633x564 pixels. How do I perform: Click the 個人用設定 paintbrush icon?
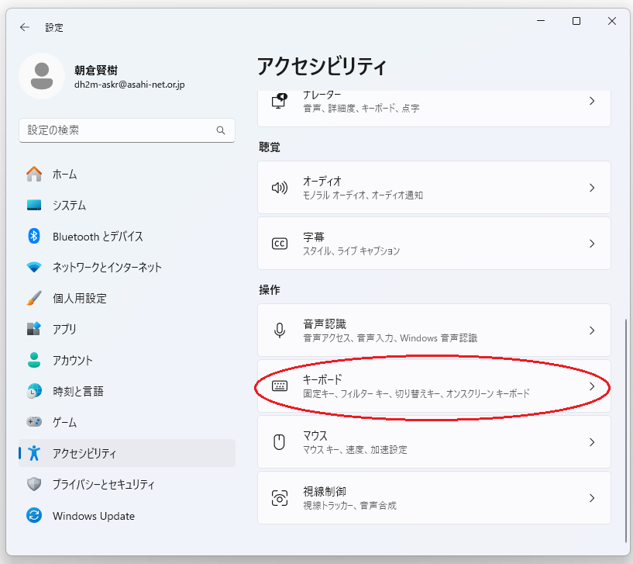click(34, 298)
